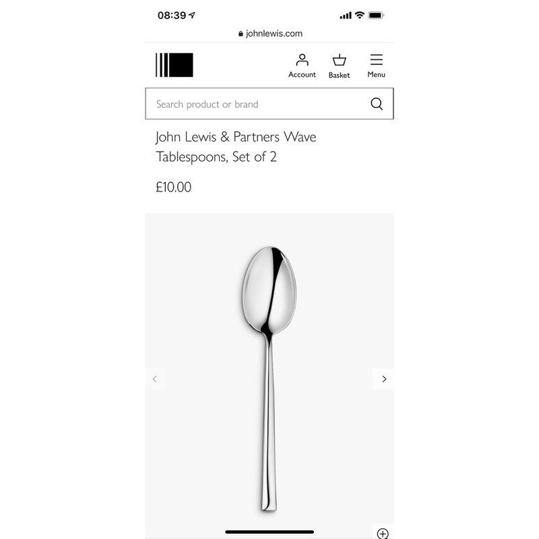Tap the padlock icon in address bar
This screenshot has width=539, height=539.
click(241, 34)
